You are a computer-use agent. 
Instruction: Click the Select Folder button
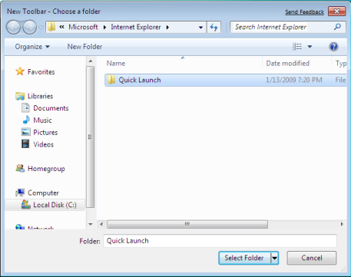coord(244,258)
